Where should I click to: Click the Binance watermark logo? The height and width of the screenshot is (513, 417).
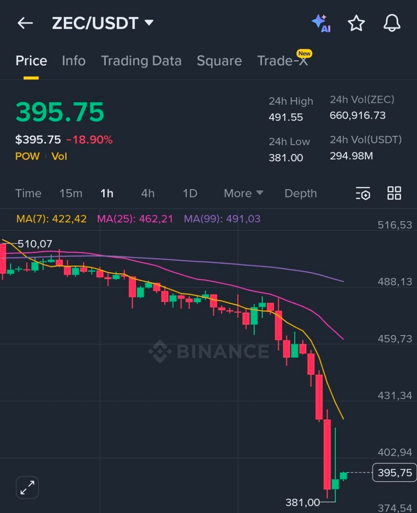point(209,351)
